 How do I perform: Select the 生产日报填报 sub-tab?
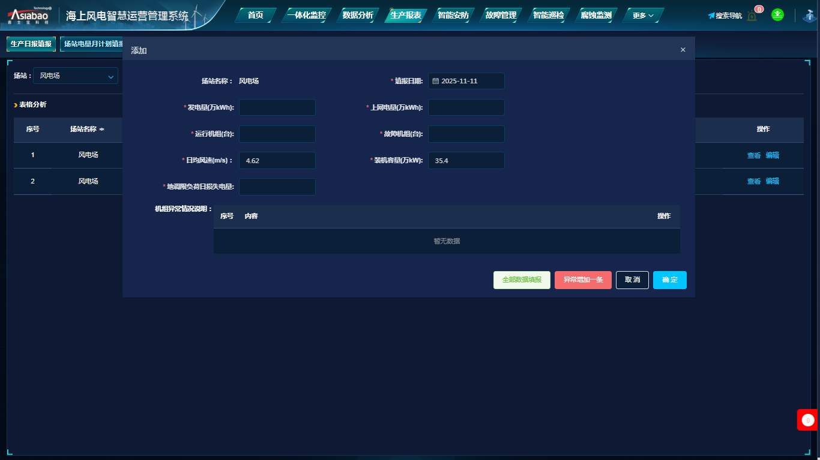pos(31,44)
